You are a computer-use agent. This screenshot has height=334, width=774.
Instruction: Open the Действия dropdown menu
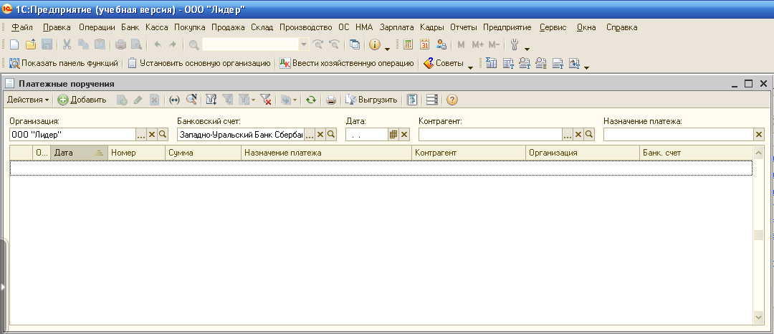28,100
